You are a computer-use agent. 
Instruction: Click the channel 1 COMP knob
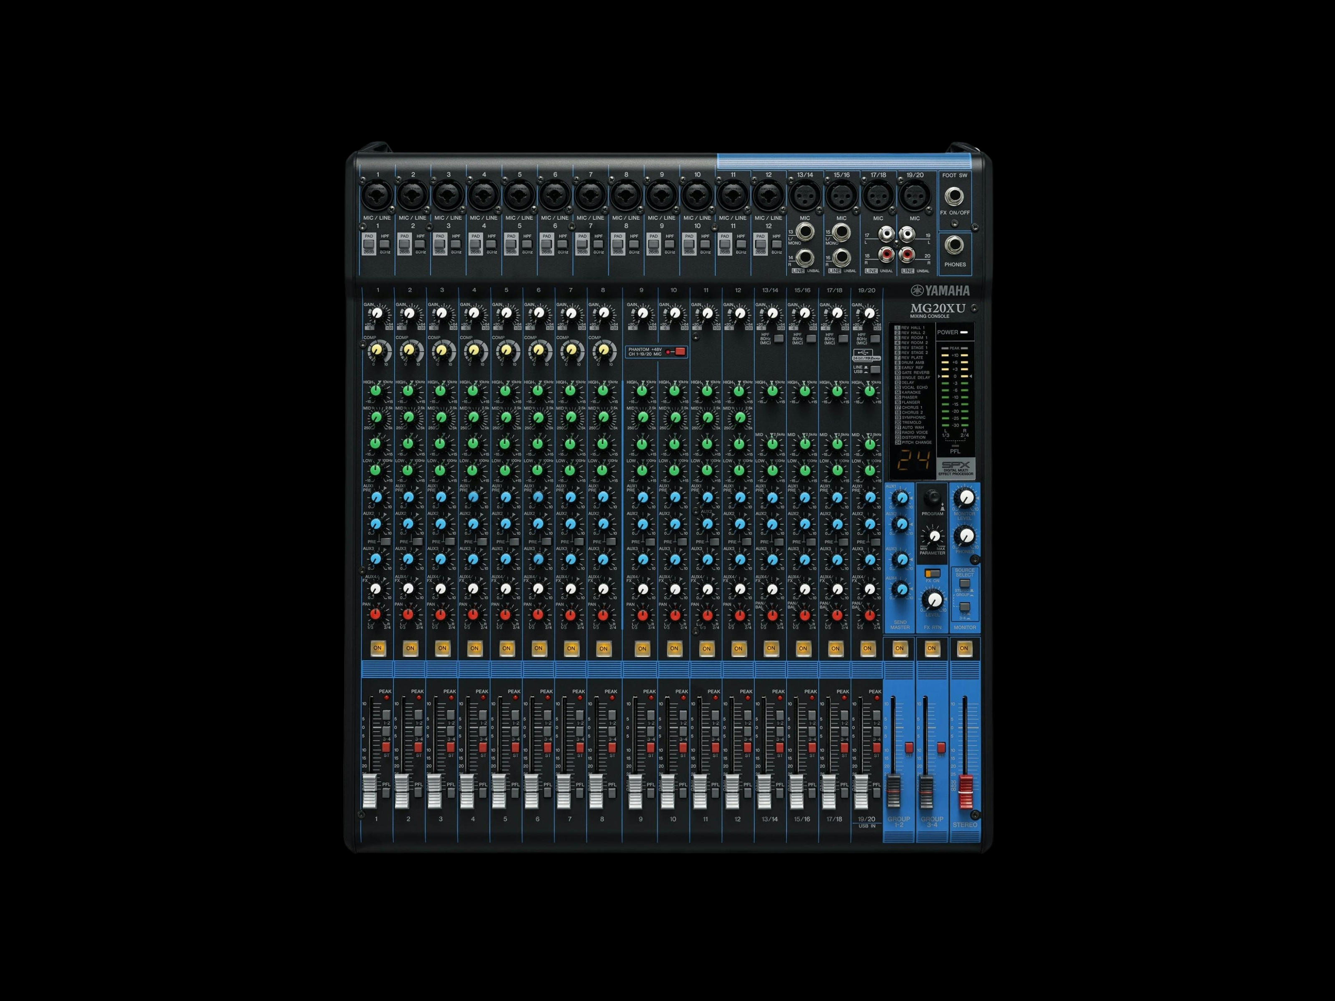coord(377,350)
